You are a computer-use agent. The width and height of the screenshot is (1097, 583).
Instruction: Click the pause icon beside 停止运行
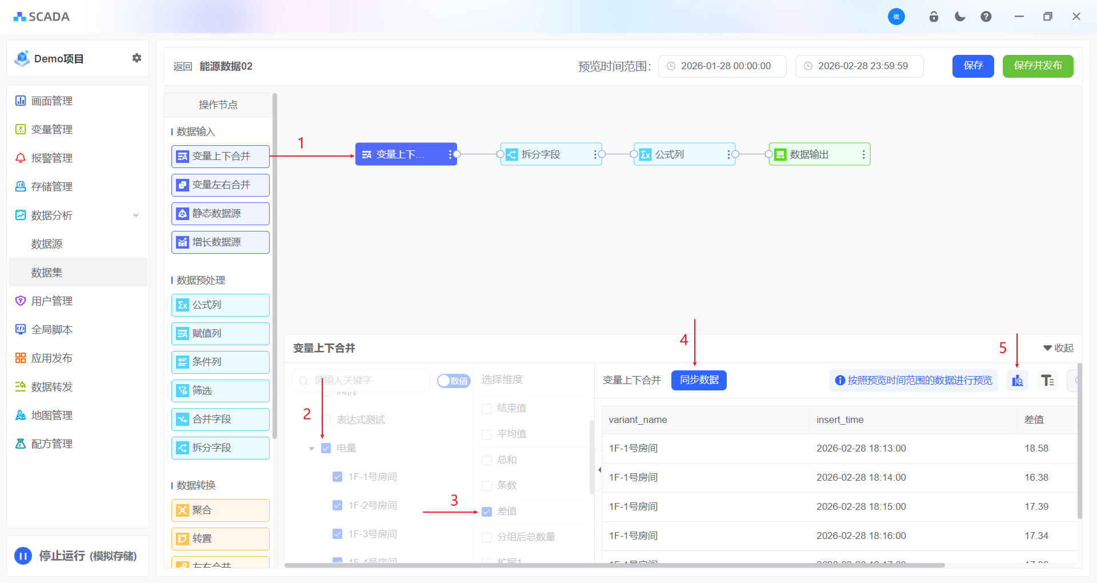(23, 556)
